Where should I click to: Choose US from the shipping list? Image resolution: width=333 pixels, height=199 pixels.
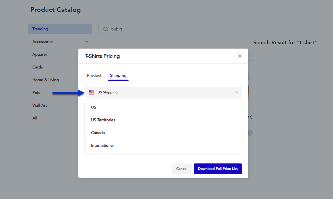tap(93, 107)
